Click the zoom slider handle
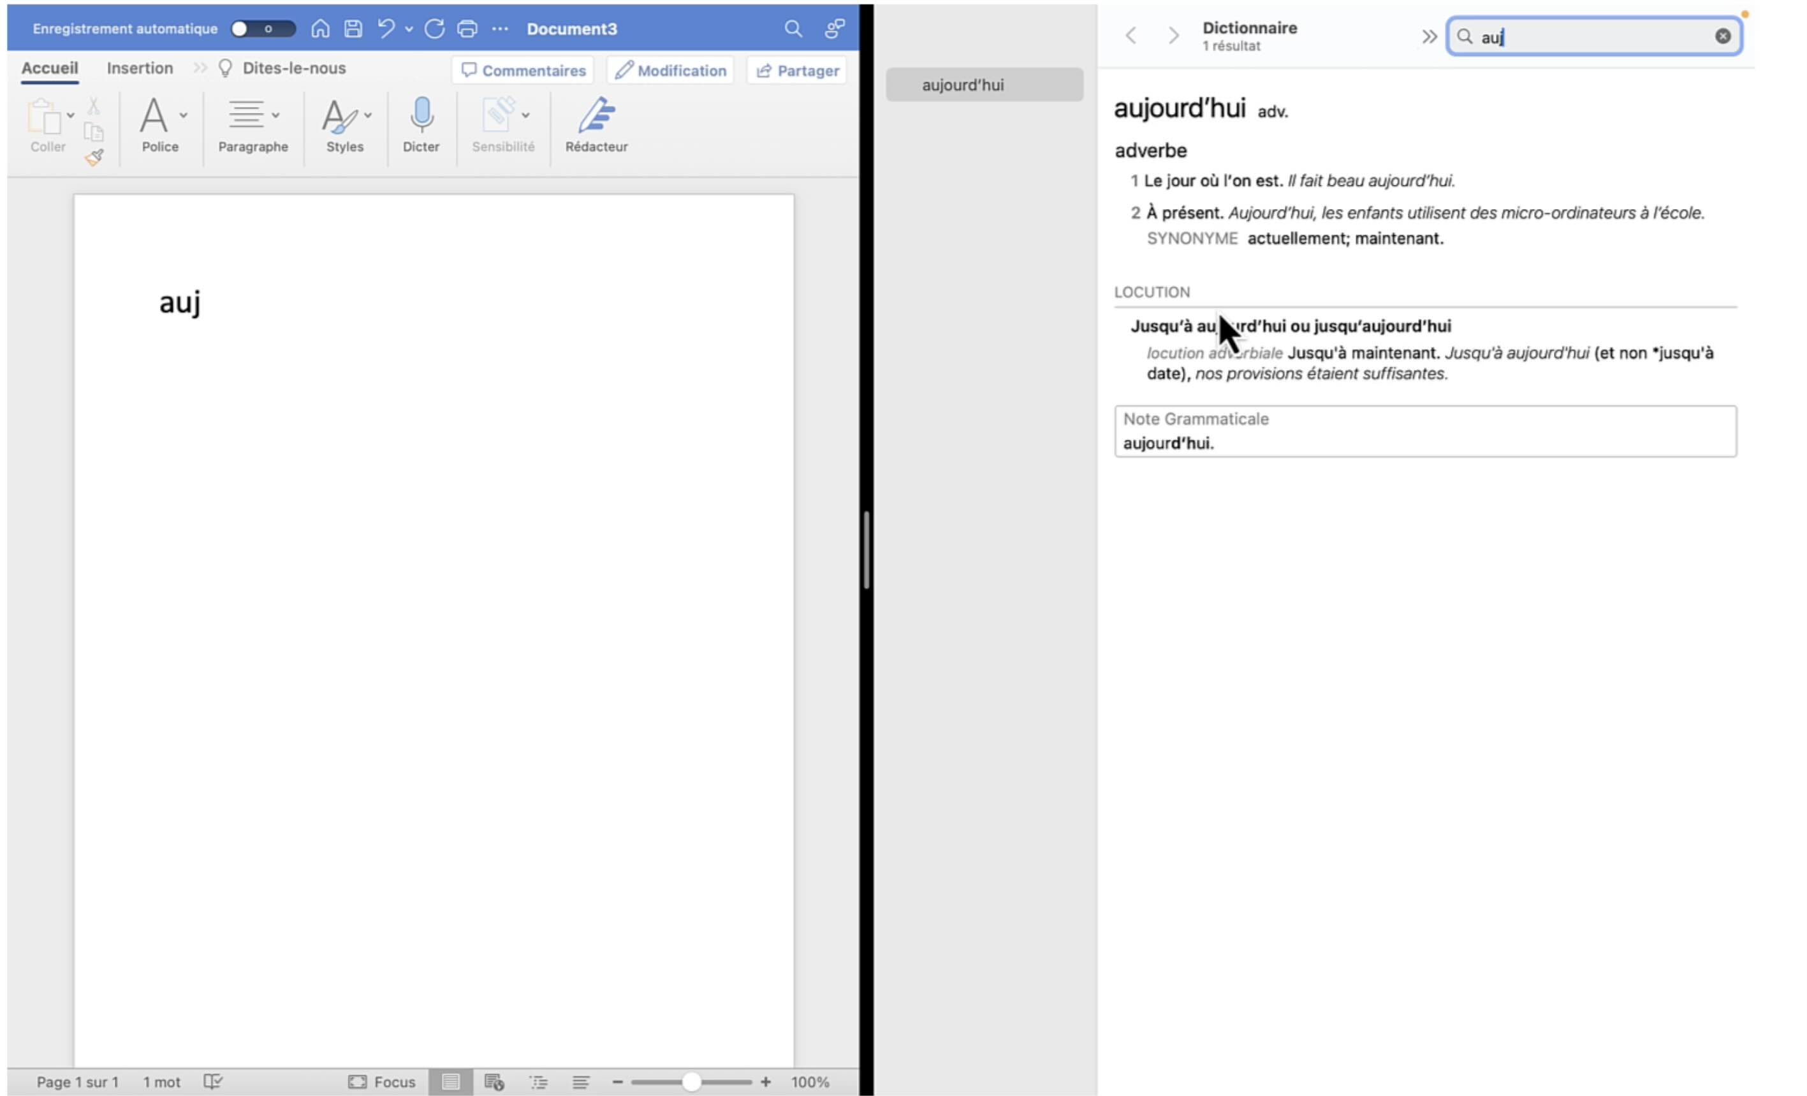This screenshot has width=1807, height=1096. click(x=691, y=1082)
